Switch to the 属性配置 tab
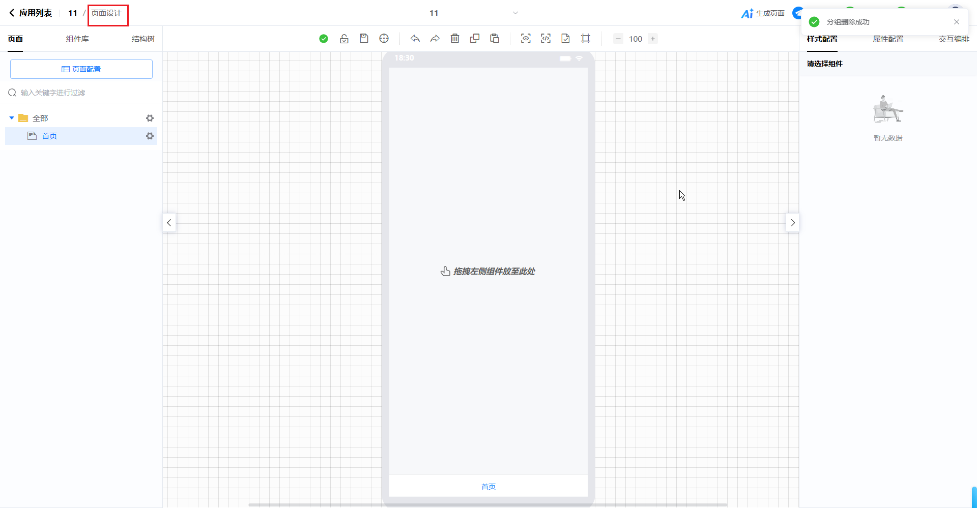This screenshot has height=508, width=977. click(888, 39)
